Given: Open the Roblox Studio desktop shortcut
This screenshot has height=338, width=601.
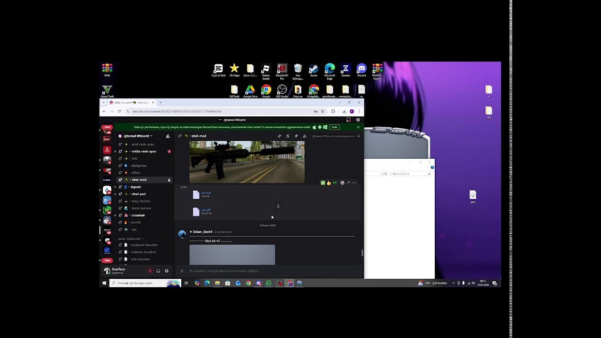Looking at the screenshot, I should tap(266, 71).
